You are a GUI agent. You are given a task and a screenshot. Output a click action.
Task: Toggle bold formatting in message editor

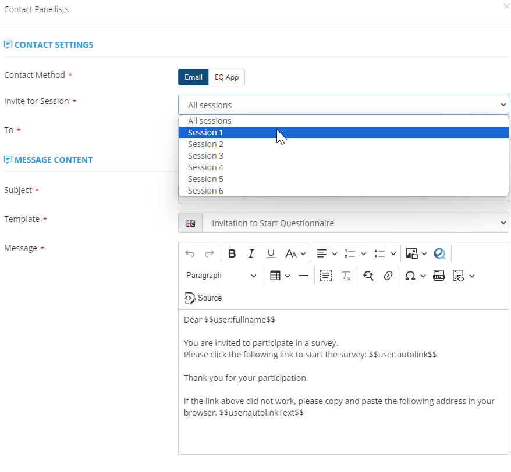[232, 253]
